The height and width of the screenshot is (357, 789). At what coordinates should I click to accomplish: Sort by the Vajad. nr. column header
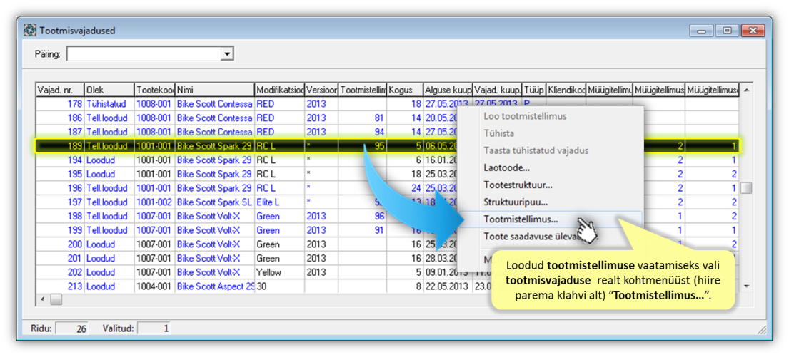[x=60, y=90]
